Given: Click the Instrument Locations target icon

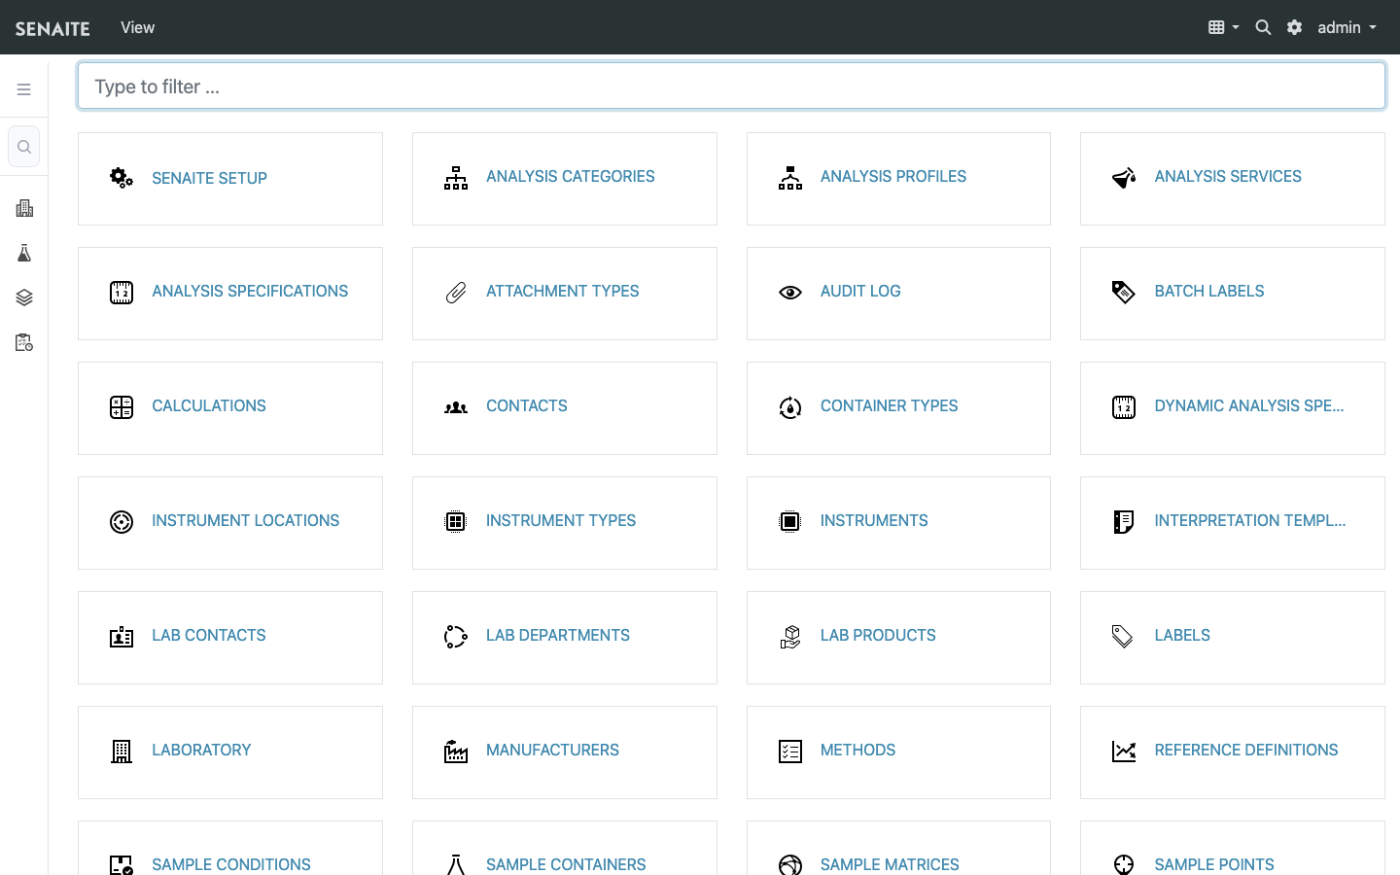Looking at the screenshot, I should [122, 522].
